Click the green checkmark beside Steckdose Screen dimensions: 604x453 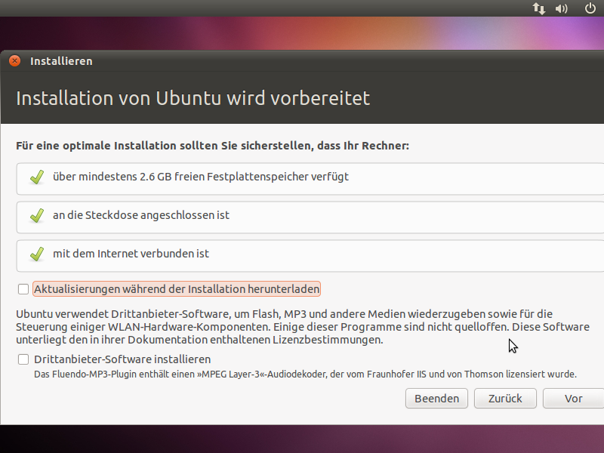37,216
